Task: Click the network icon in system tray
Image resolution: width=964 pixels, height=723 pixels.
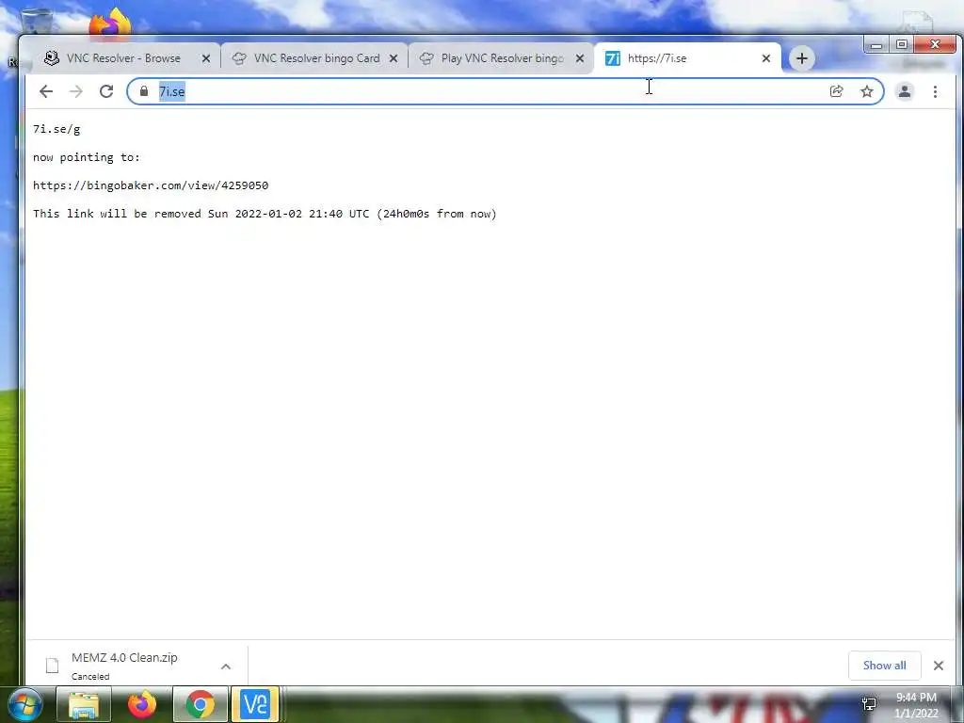Action: point(869,704)
